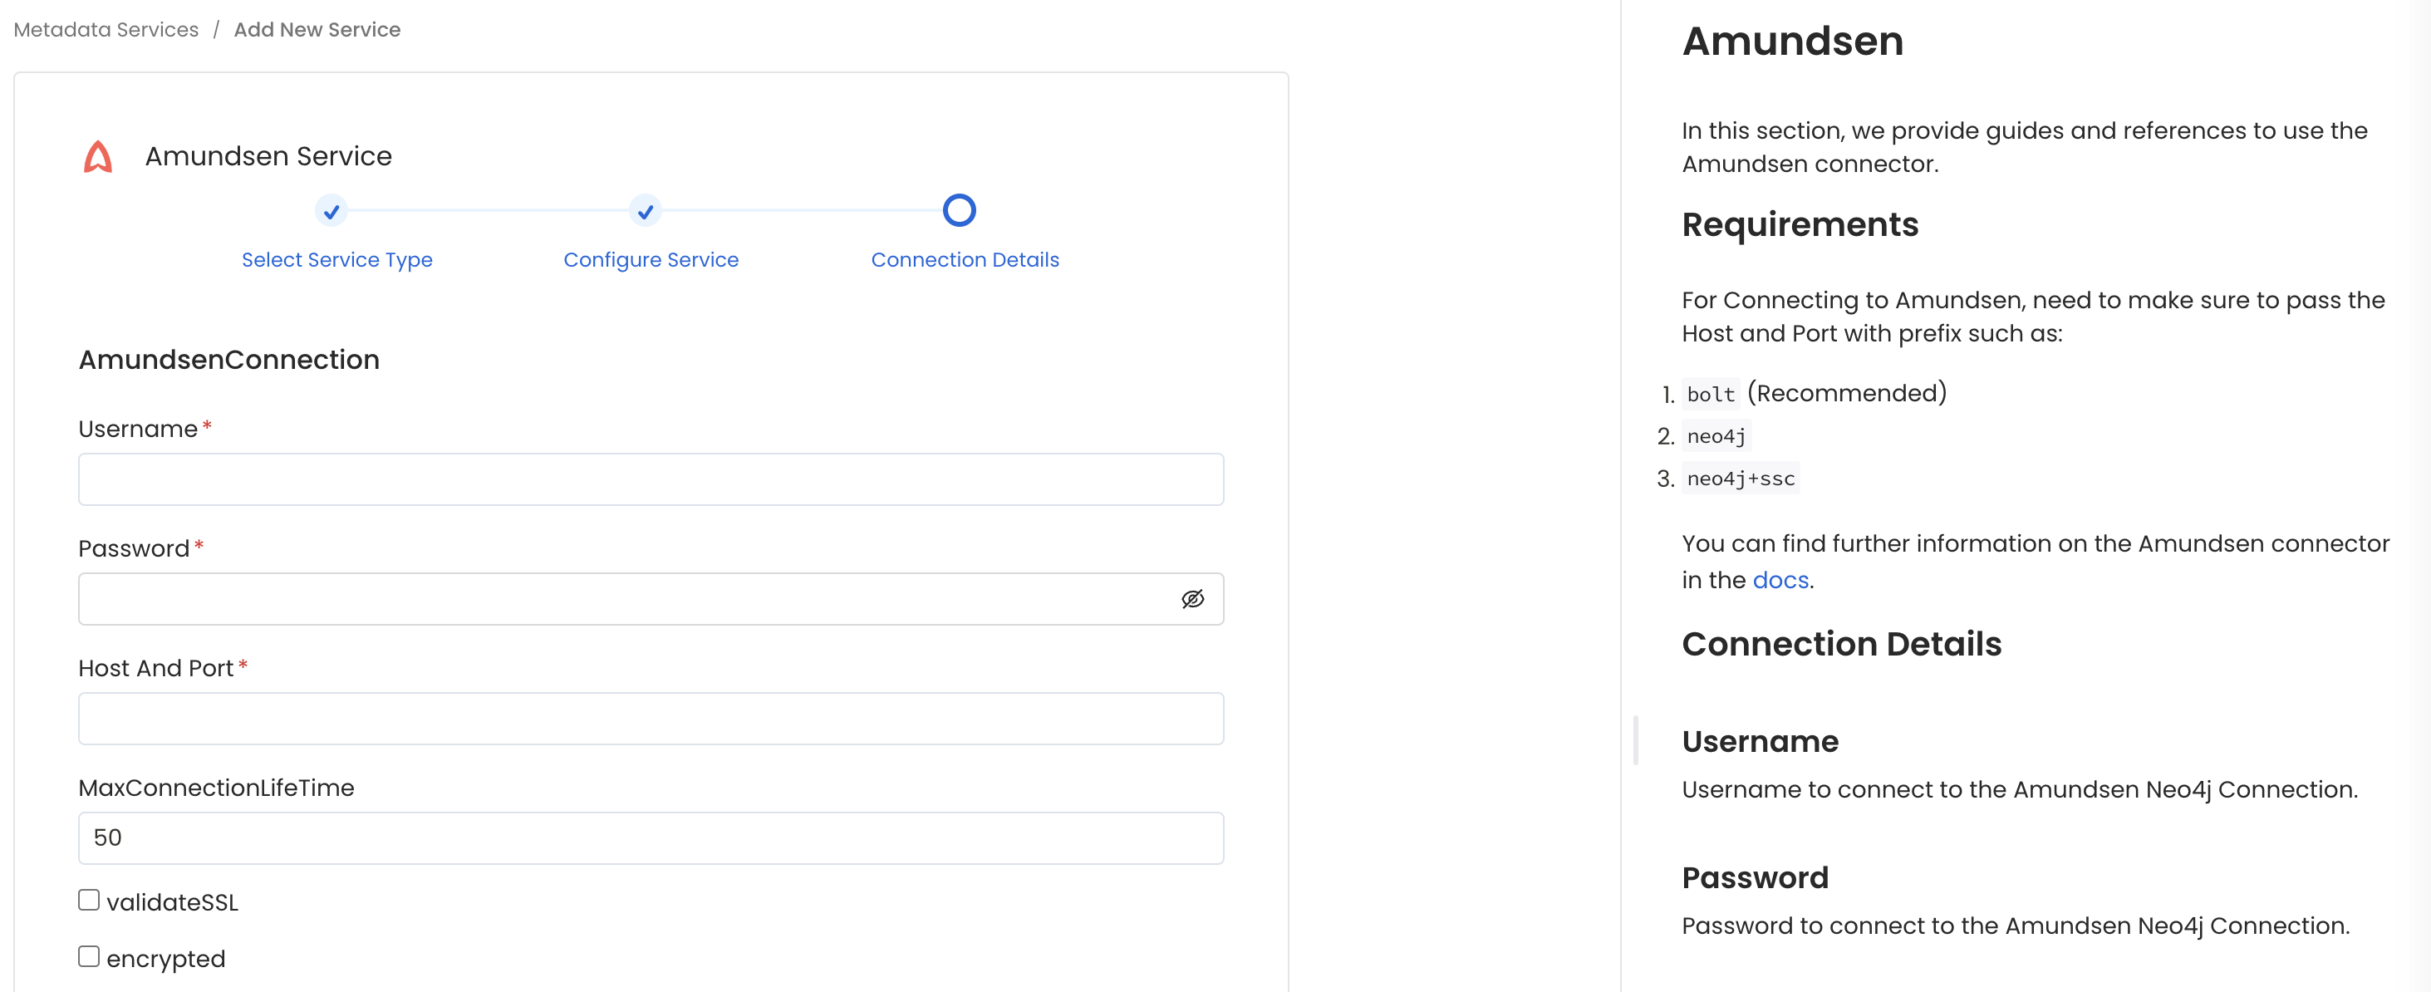Viewport: 2431px width, 992px height.
Task: Click the Connection Details circle step indicator
Action: 959,209
